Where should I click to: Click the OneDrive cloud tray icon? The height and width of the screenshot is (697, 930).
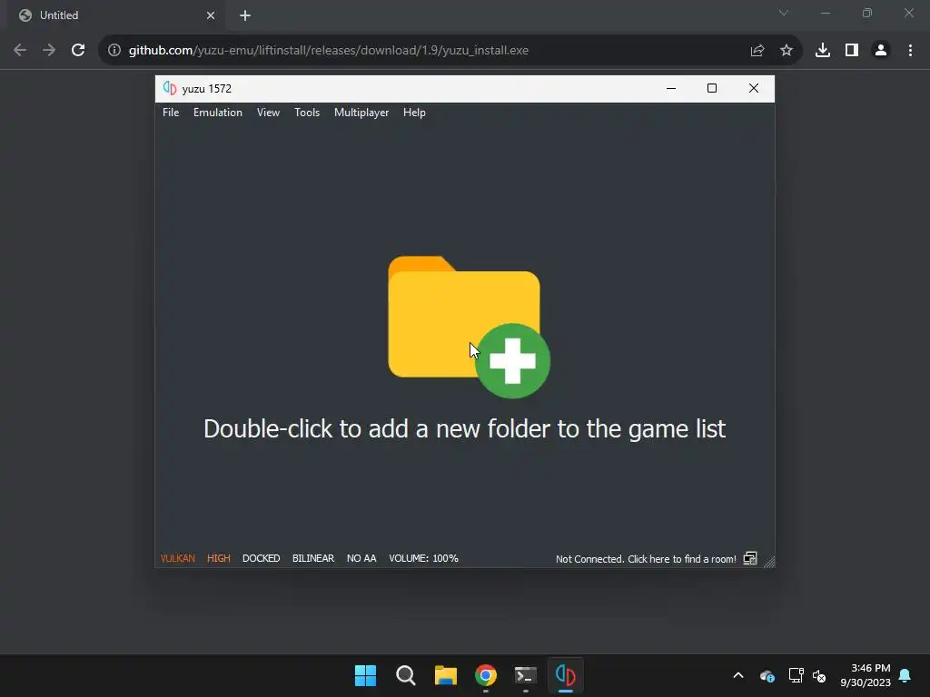tap(767, 675)
